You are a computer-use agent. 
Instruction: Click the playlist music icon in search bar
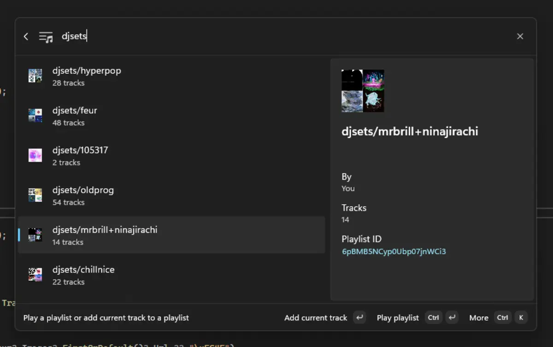coord(46,37)
